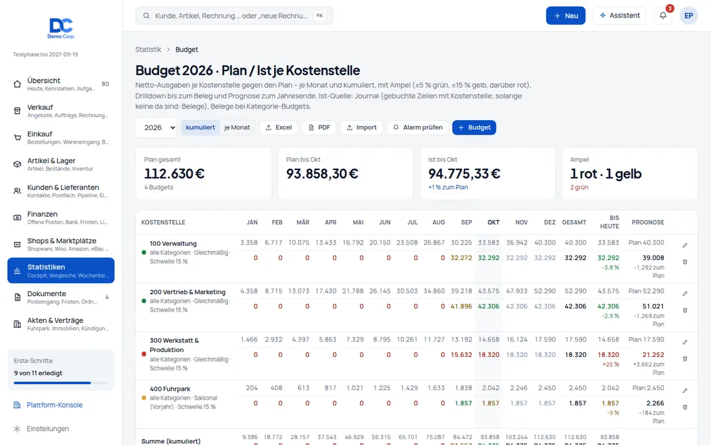711x445 pixels.
Task: Click the Einkauf cart icon
Action: point(17,138)
